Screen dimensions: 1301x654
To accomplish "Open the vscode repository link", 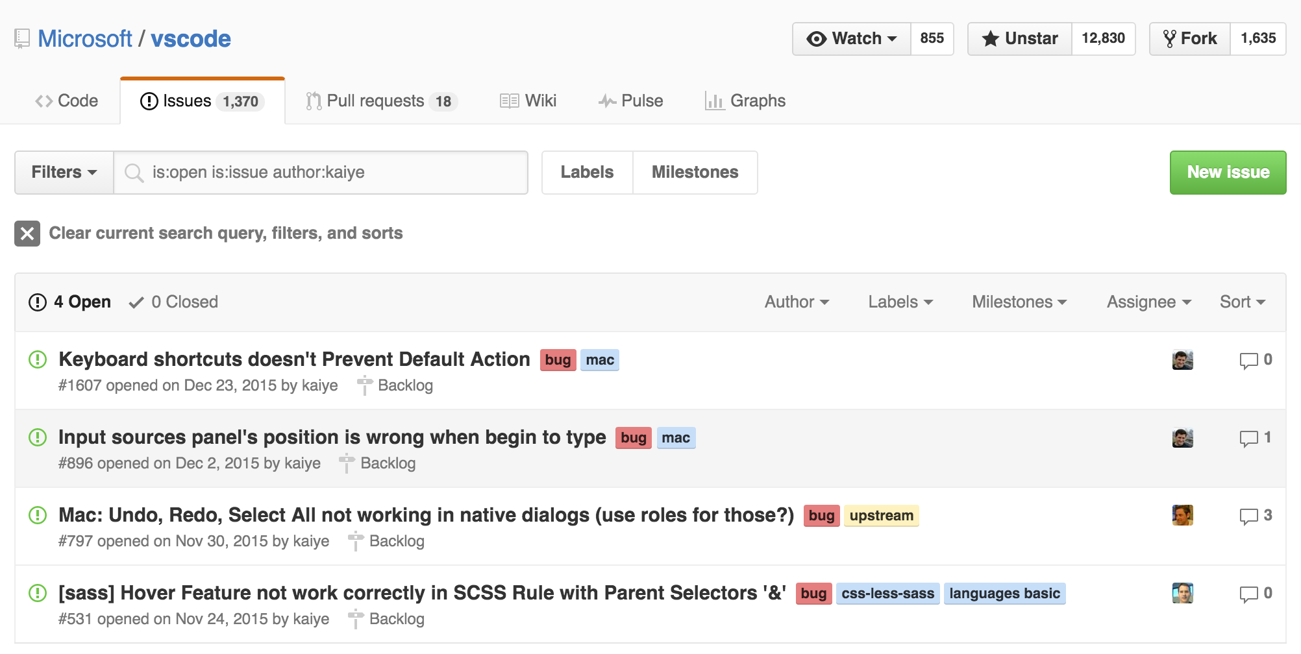I will tap(191, 39).
